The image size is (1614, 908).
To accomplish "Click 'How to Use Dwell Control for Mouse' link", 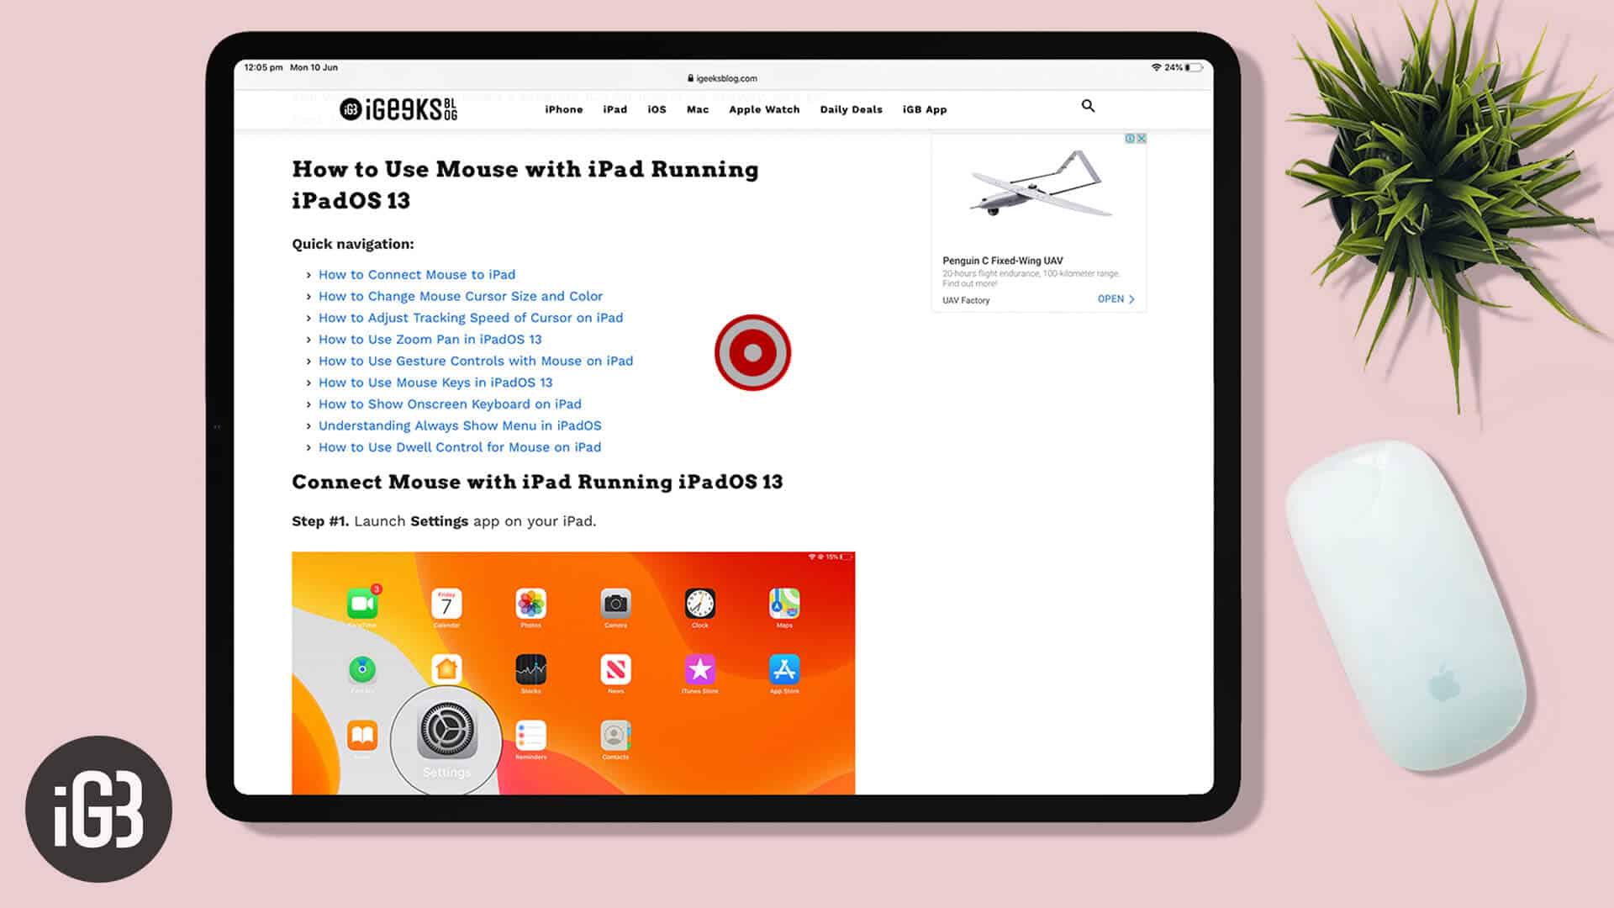I will [x=459, y=446].
